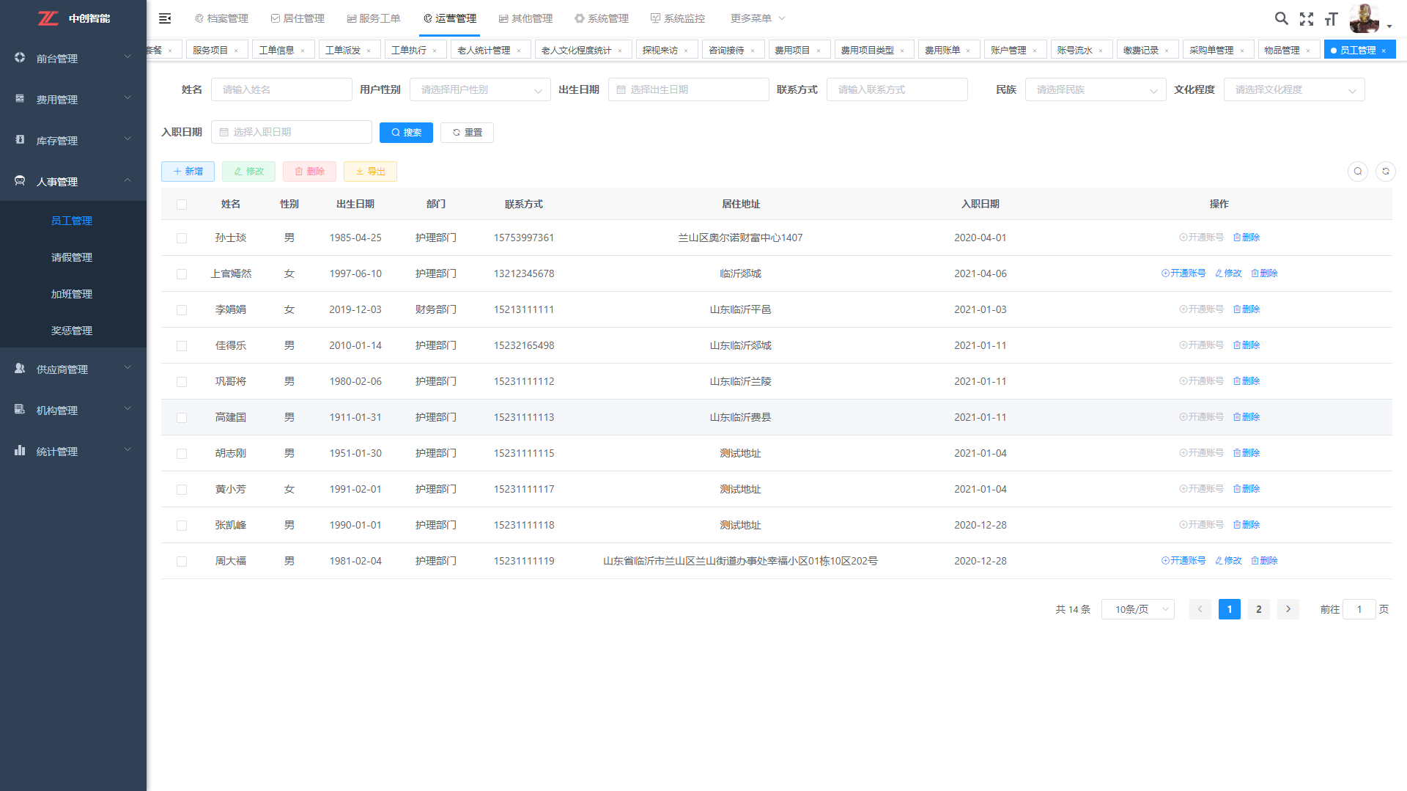1407x791 pixels.
Task: Select the 李娟娟 row checkbox
Action: pyautogui.click(x=182, y=310)
